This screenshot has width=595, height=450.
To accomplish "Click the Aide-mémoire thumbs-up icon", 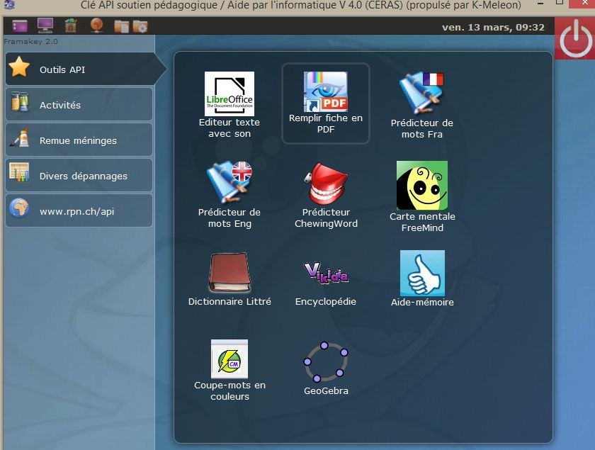I will coord(422,273).
